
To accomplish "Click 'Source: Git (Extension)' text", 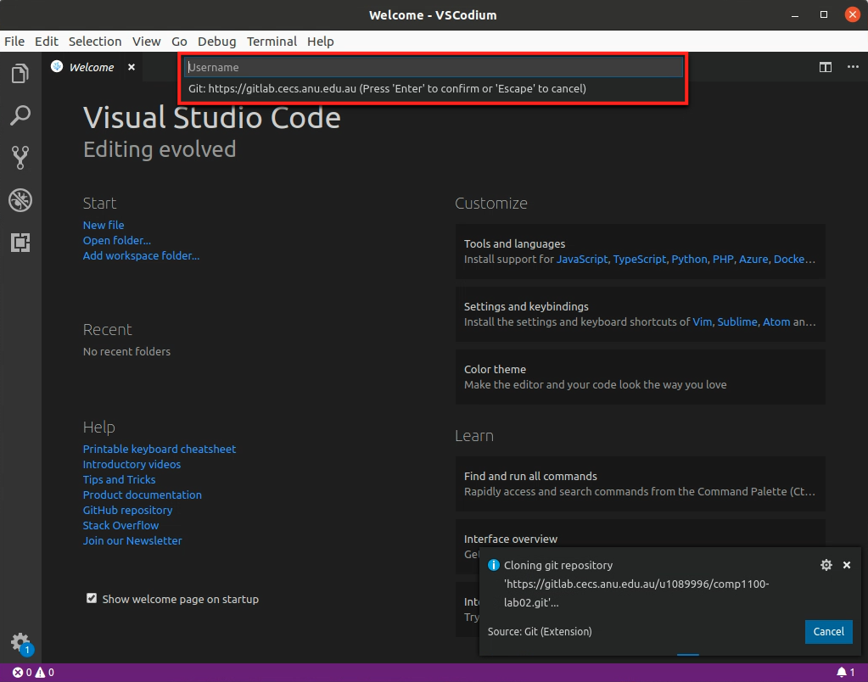I will (x=540, y=632).
